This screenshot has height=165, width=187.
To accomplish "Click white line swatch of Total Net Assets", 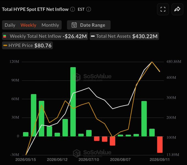I will tap(93, 36).
